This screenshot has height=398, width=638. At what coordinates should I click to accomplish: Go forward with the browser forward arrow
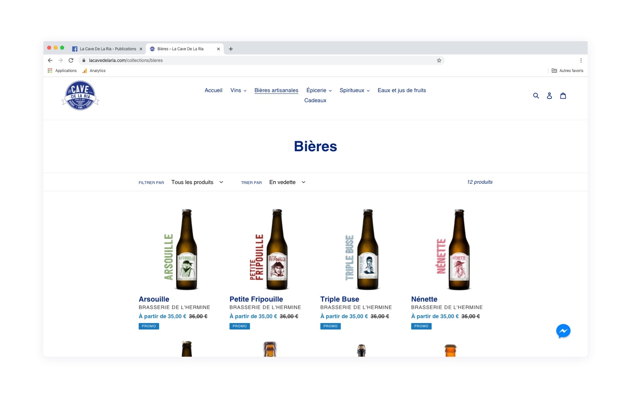(61, 61)
